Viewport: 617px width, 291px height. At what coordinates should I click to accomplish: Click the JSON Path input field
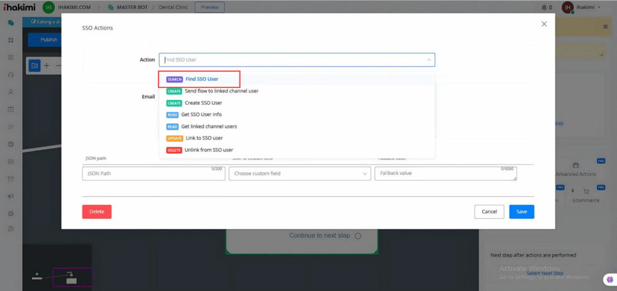pos(145,174)
